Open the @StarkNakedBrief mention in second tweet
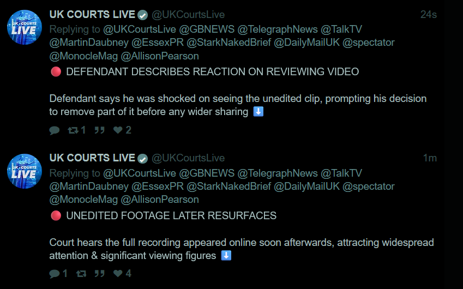The image size is (463, 289). coord(229,186)
